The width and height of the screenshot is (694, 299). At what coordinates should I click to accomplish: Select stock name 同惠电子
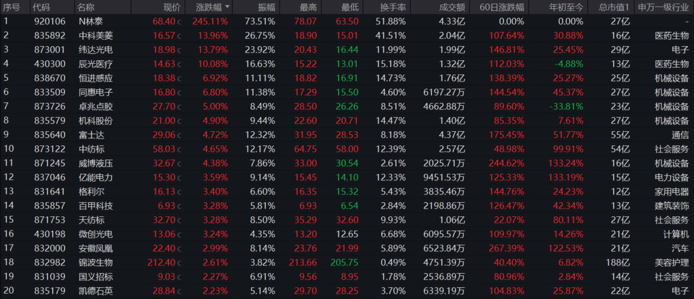coord(96,92)
